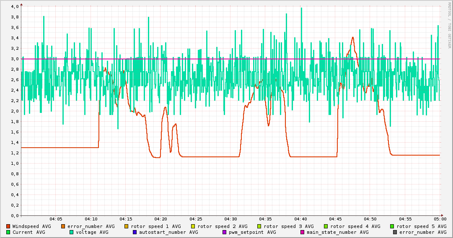
Task: Select the rotor speed 5 legend swatch
Action: coord(393,226)
